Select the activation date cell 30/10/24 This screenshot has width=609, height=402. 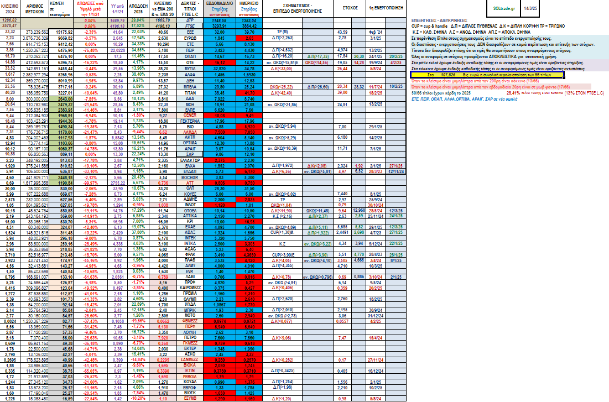click(x=376, y=205)
